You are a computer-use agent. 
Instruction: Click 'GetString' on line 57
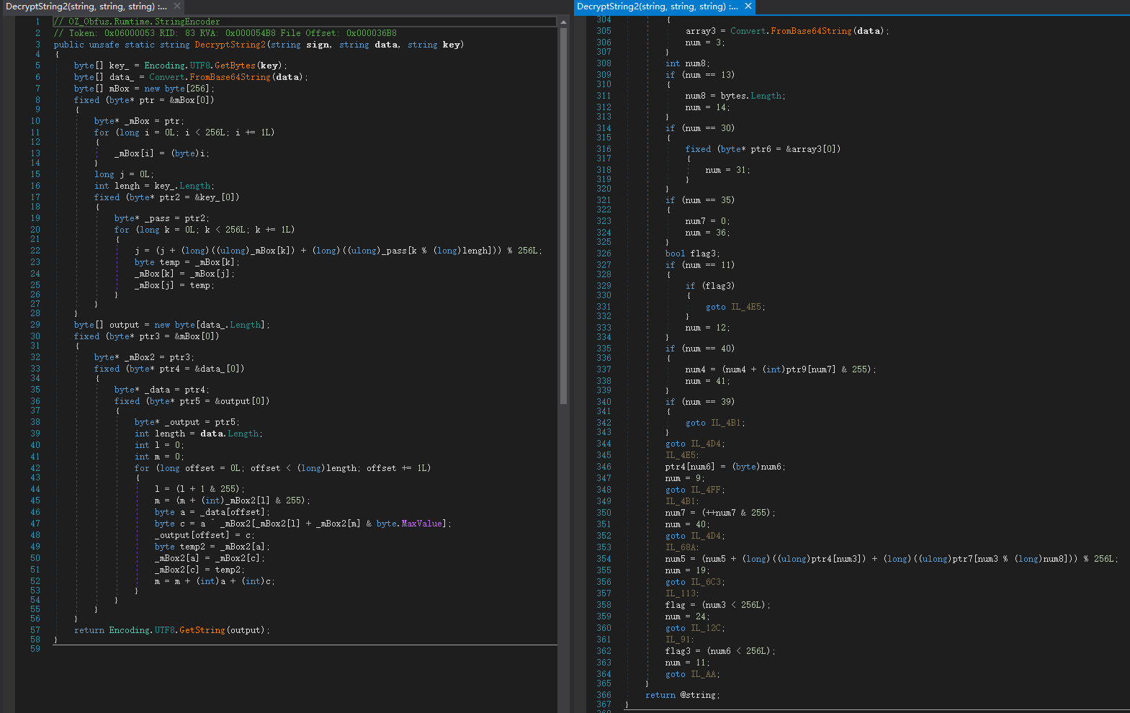click(202, 630)
